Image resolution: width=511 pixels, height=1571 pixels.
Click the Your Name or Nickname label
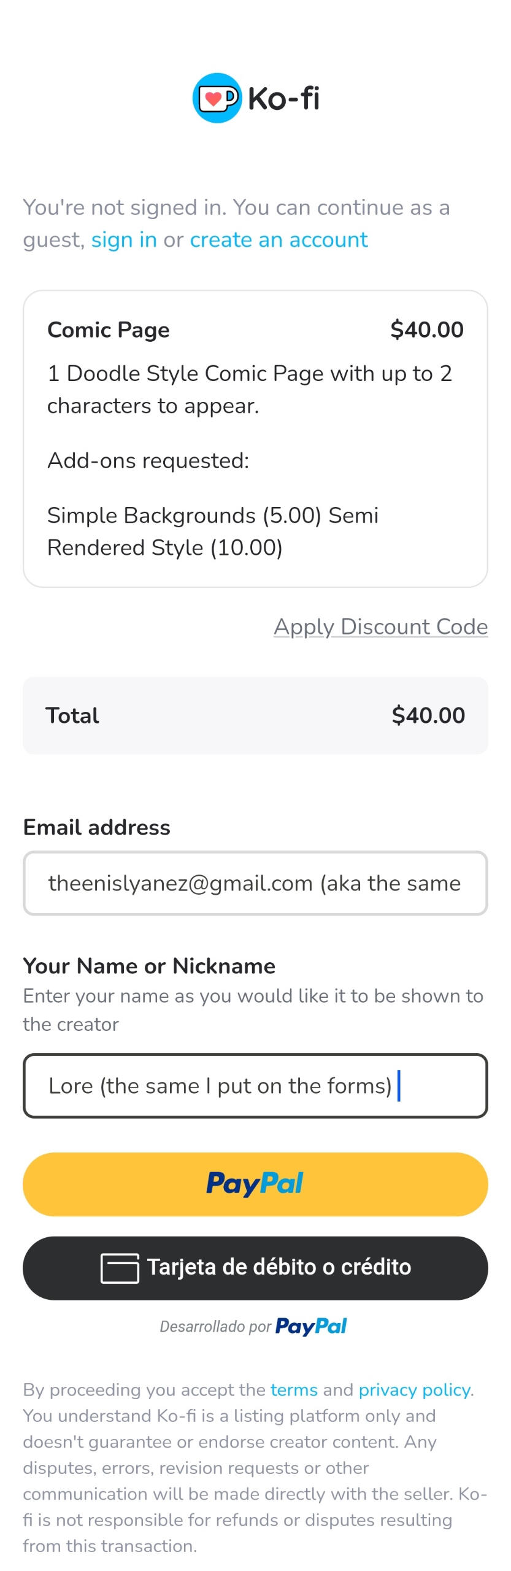point(149,966)
